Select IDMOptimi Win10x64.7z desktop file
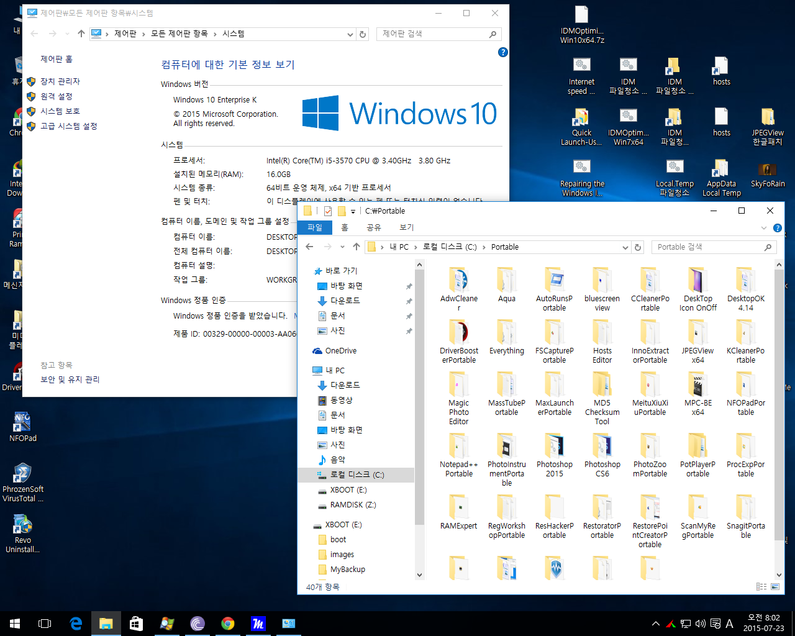This screenshot has width=795, height=636. 582,25
